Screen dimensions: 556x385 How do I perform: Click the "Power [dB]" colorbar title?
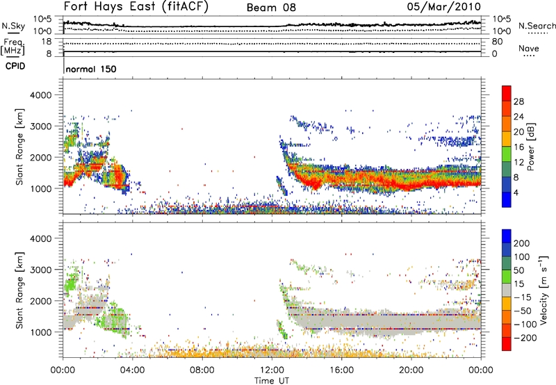coord(531,147)
